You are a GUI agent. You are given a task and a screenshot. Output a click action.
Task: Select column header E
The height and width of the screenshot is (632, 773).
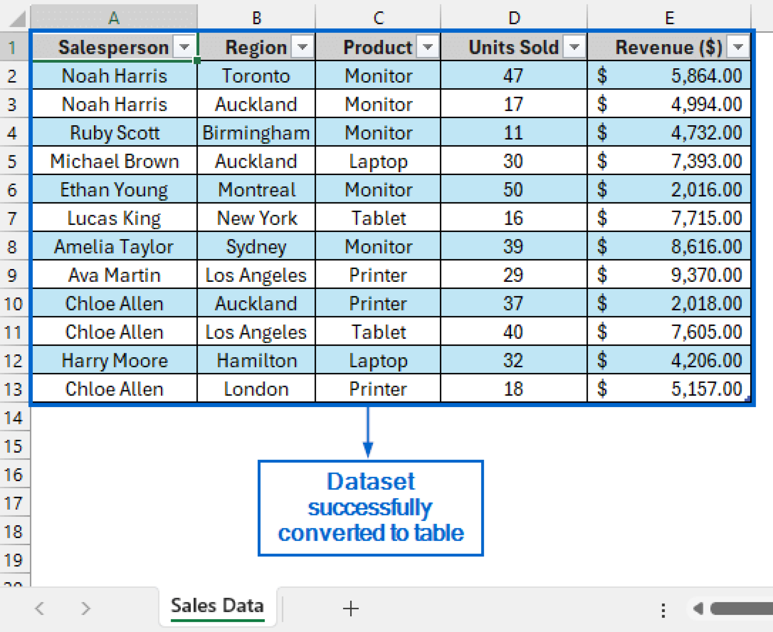click(670, 17)
